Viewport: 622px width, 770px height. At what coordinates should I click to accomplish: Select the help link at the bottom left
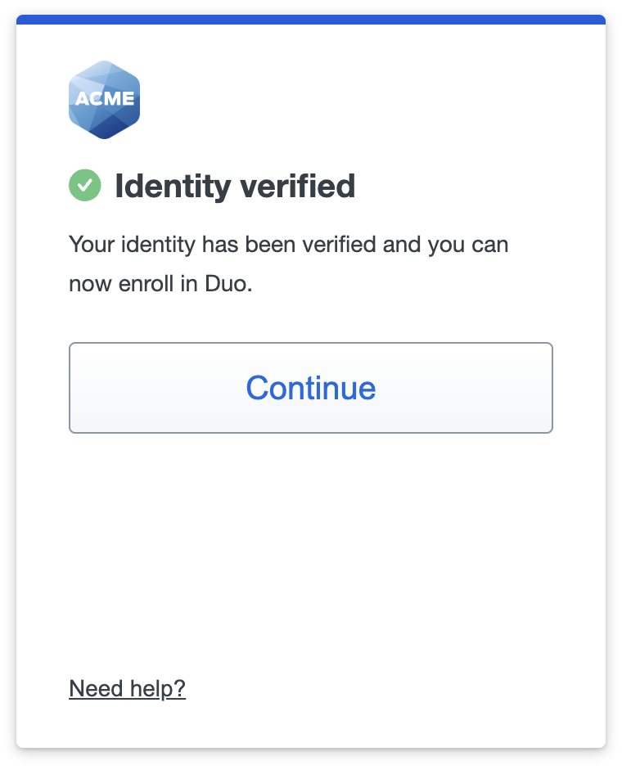click(x=128, y=688)
